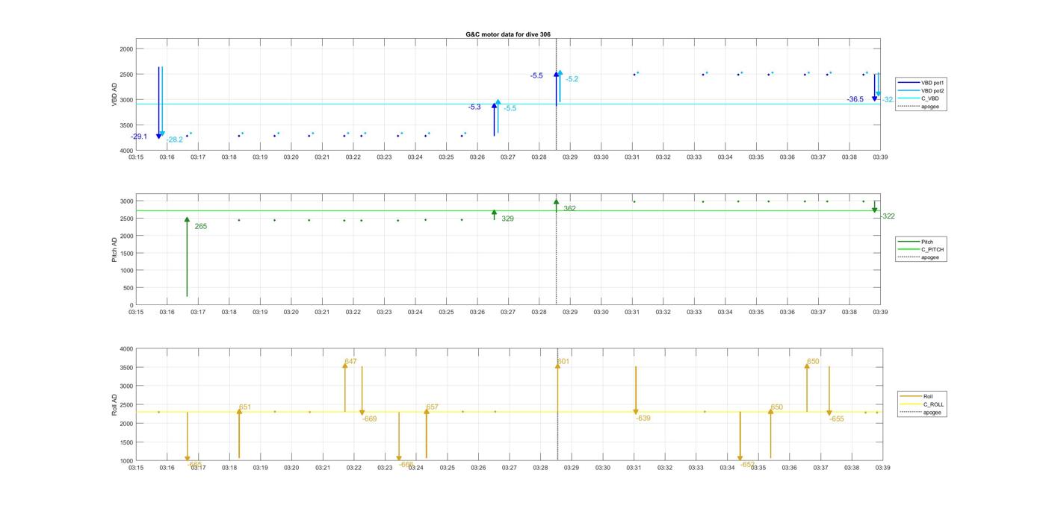Click the Roll arrow labeled 801 at apogee
The width and height of the screenshot is (1046, 517).
(557, 388)
